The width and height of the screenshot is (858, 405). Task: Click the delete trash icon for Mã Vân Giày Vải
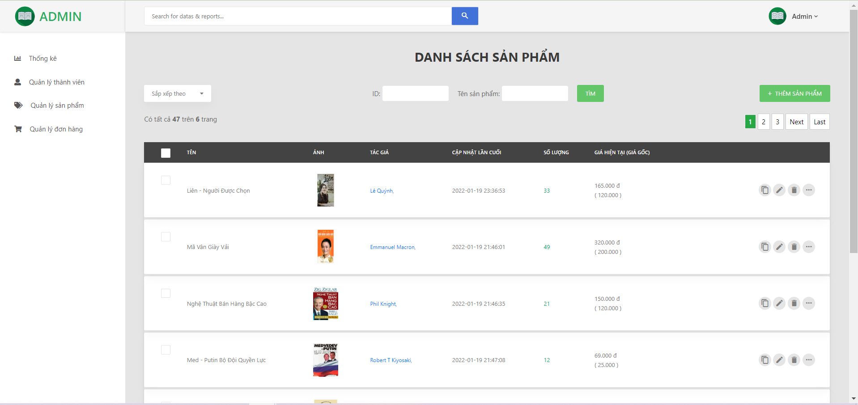tap(794, 246)
